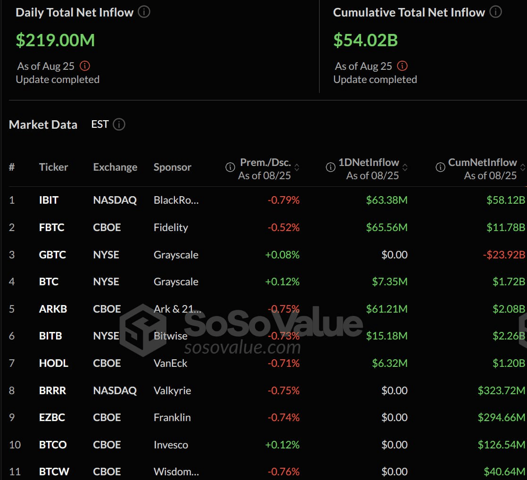
Task: Click FBTC's -0.52% discount value
Action: point(284,228)
